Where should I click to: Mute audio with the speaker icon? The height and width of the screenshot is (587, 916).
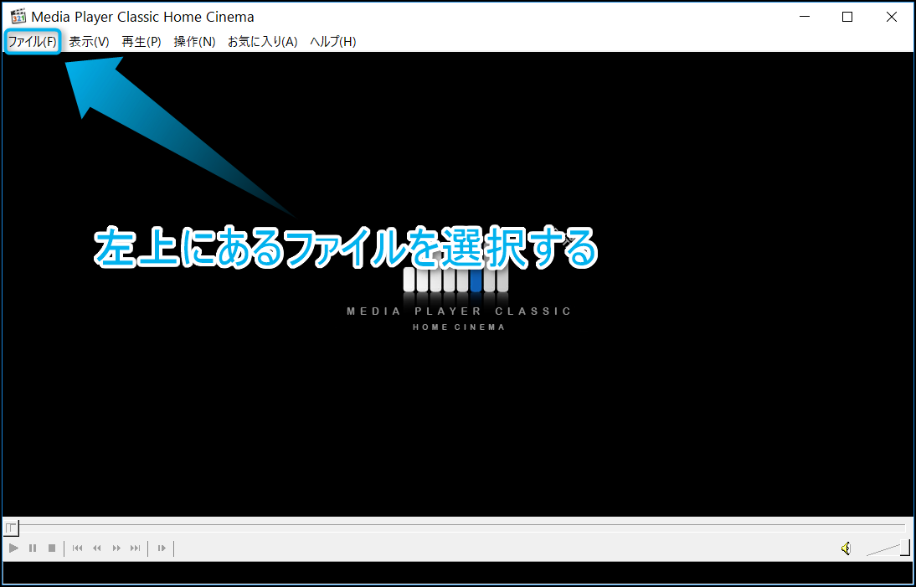click(846, 548)
